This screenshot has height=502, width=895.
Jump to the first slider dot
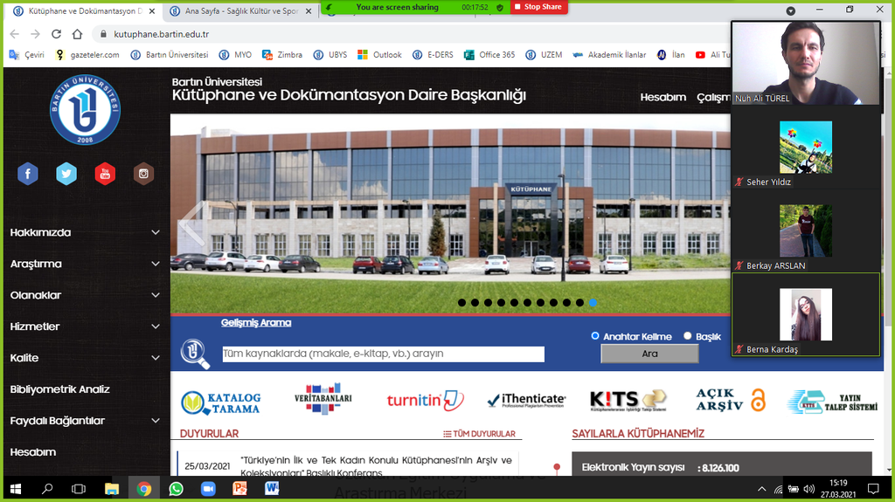(x=461, y=303)
